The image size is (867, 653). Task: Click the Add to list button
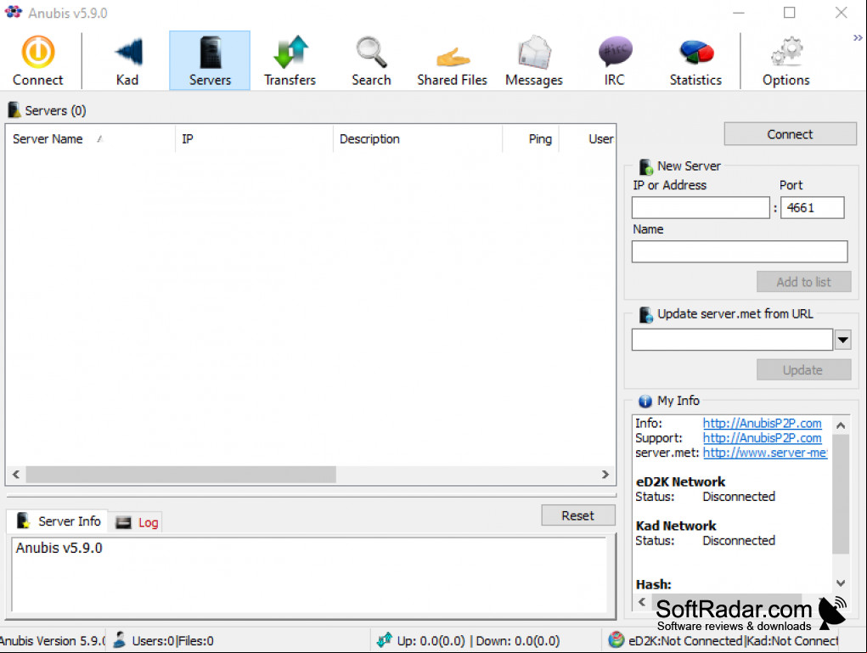point(803,282)
